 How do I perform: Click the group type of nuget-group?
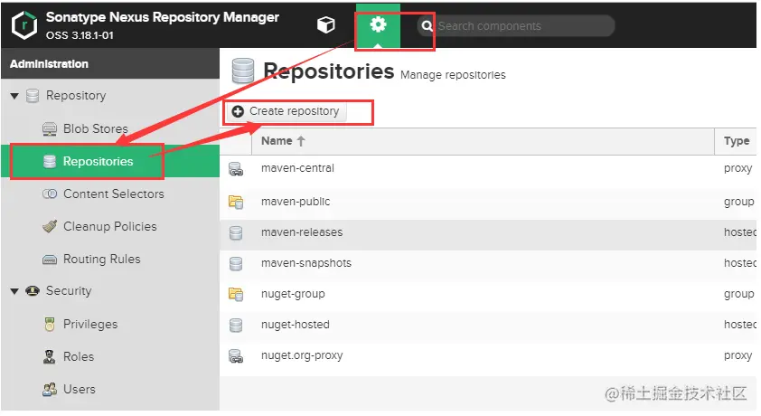tap(738, 294)
